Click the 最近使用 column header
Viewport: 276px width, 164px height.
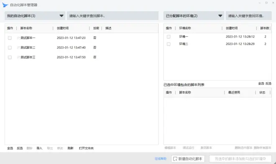234,92
